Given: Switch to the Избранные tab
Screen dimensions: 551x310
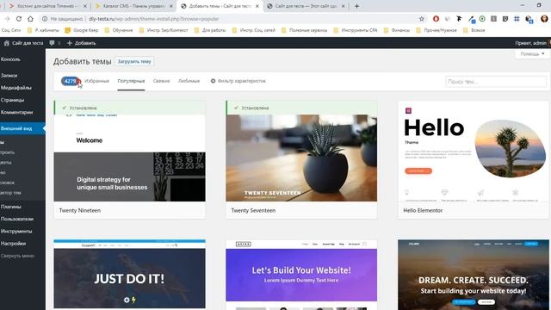Looking at the screenshot, I should click(x=96, y=81).
